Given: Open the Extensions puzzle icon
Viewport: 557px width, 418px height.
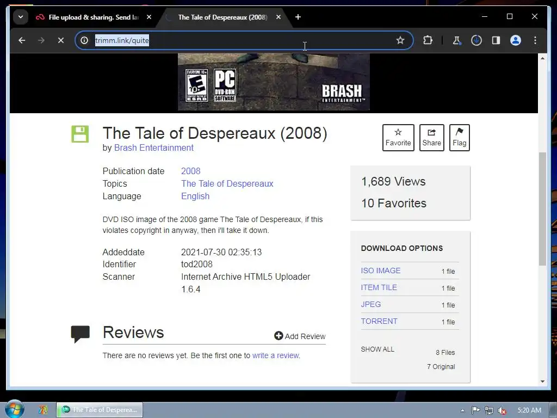Looking at the screenshot, I should point(428,40).
